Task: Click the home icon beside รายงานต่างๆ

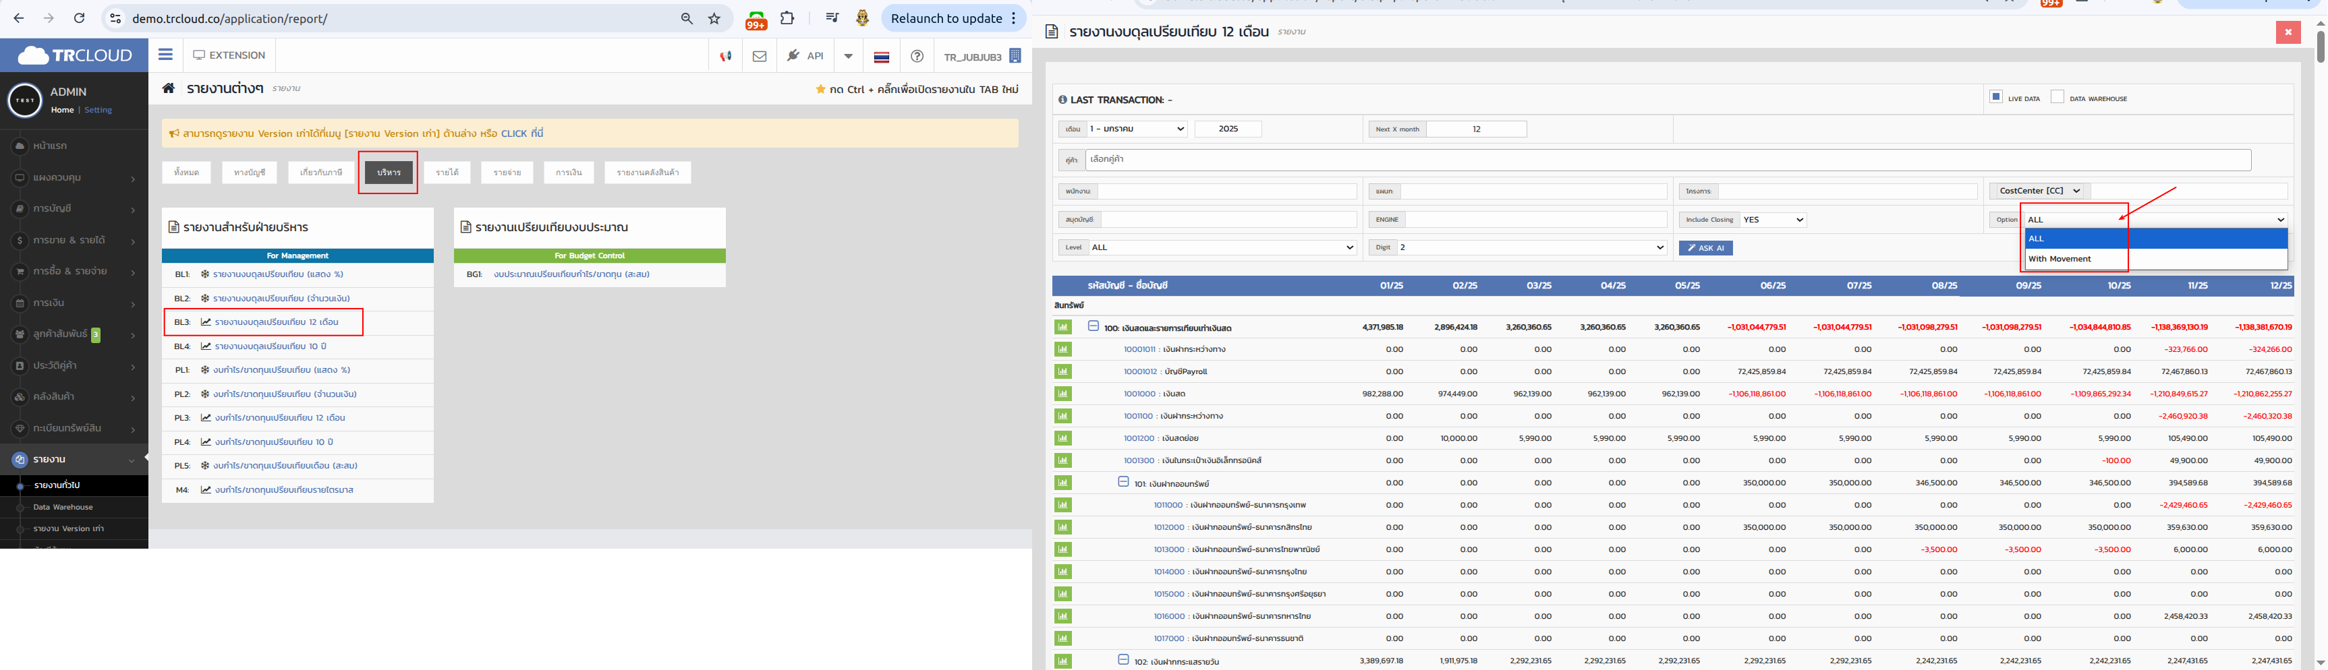Action: [x=168, y=88]
